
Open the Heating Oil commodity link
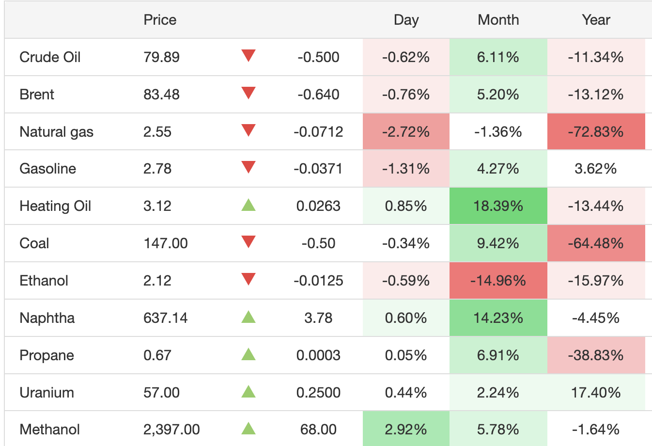coord(55,206)
